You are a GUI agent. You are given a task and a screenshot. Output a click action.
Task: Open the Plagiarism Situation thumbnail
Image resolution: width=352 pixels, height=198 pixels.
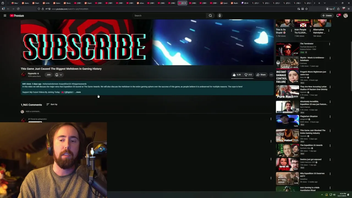click(x=287, y=121)
